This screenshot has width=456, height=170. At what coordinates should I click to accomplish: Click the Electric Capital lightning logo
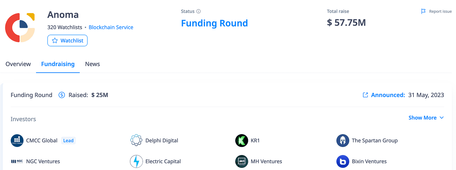136,161
